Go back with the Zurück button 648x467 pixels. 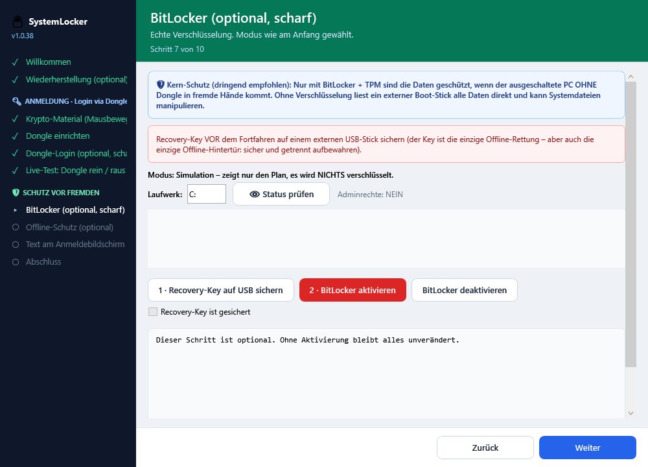click(x=485, y=448)
